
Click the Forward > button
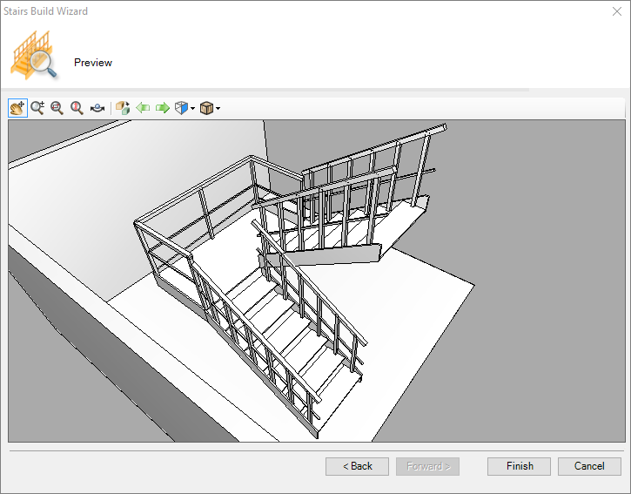[x=428, y=466]
